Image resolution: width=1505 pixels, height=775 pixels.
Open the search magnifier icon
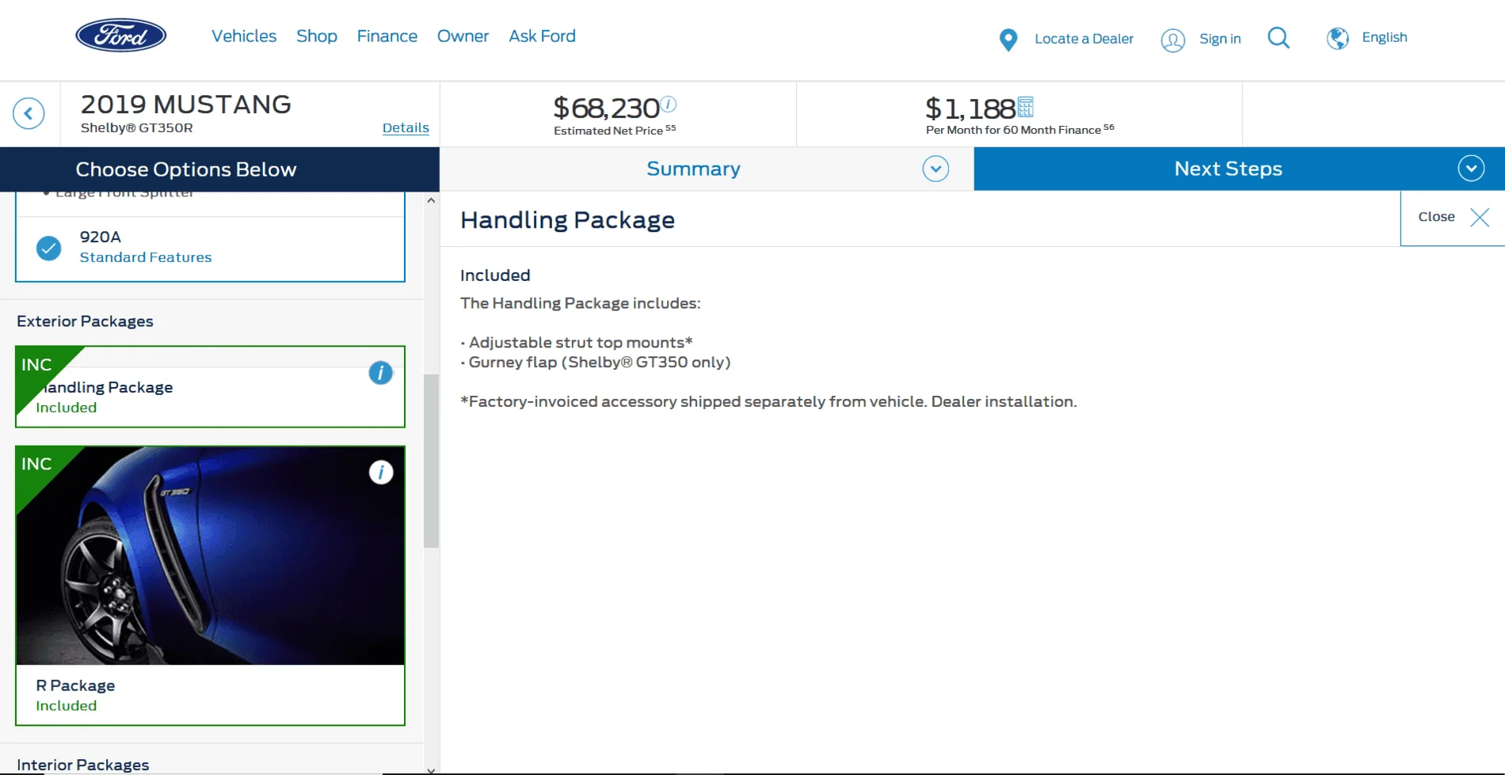point(1278,38)
